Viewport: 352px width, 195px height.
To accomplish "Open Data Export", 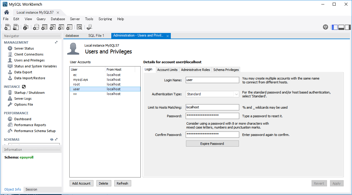I will 23,72.
